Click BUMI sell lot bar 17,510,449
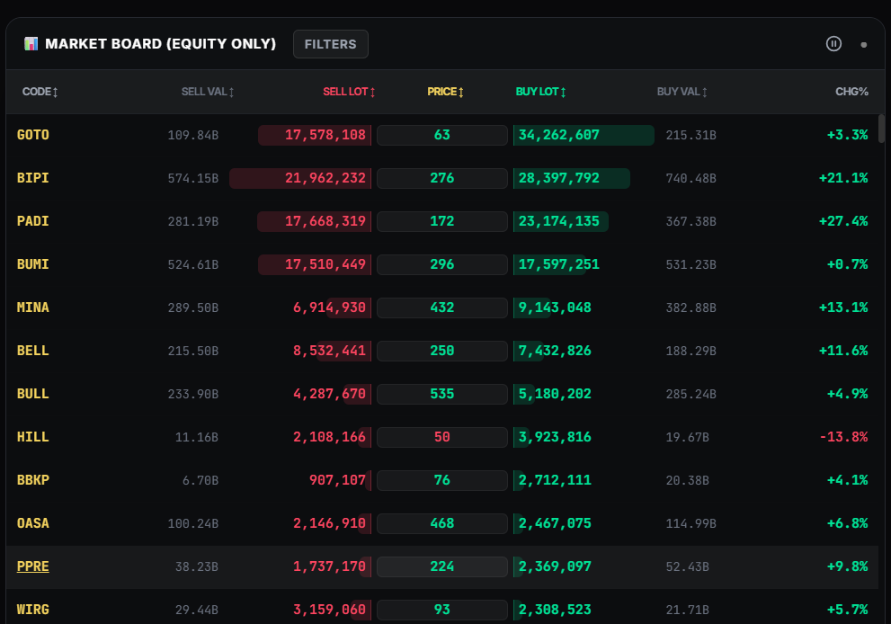The height and width of the screenshot is (624, 891). click(315, 264)
